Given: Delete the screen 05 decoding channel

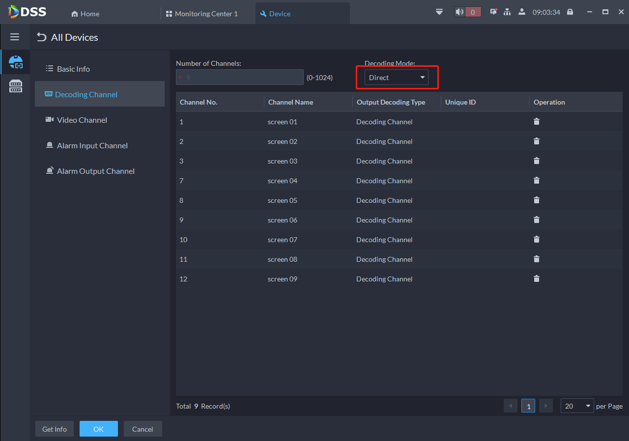Looking at the screenshot, I should click(537, 200).
